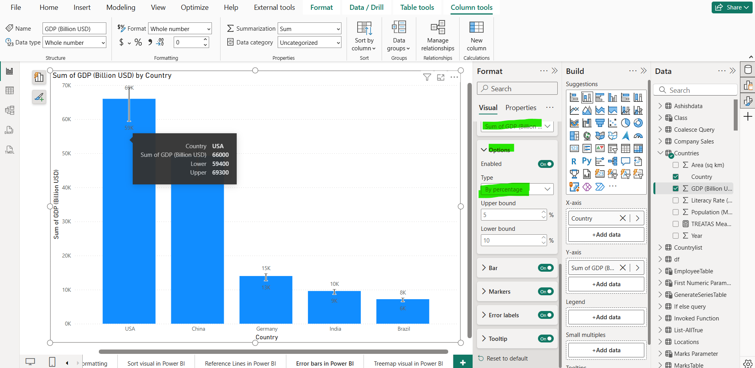Select the R script visual
The width and height of the screenshot is (755, 368).
tap(574, 161)
